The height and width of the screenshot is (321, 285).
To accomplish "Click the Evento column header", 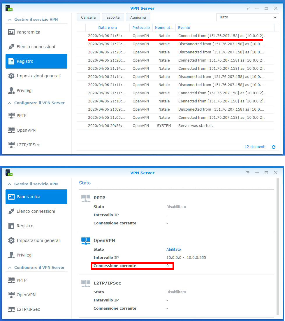I will tap(225, 28).
